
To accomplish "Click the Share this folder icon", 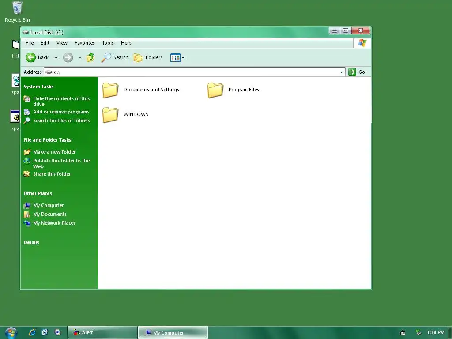I will [27, 174].
